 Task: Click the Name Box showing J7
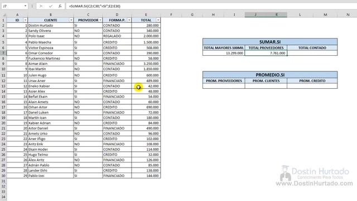pyautogui.click(x=12, y=6)
